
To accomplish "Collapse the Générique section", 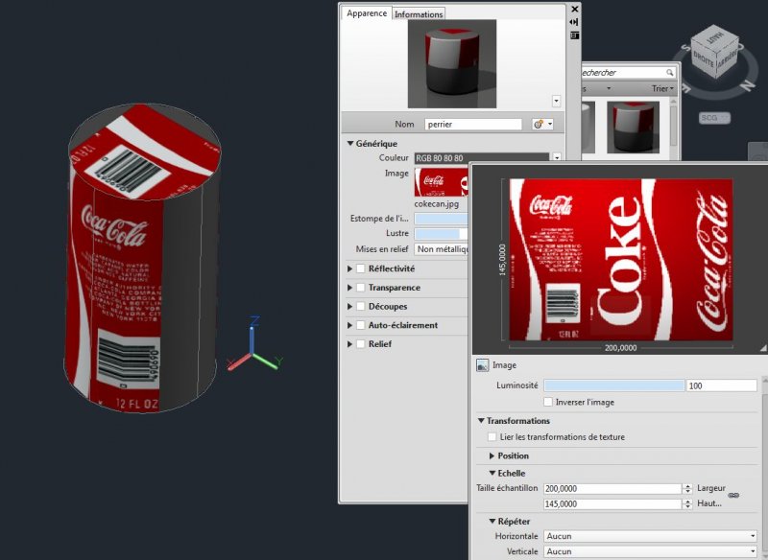I will (x=350, y=143).
